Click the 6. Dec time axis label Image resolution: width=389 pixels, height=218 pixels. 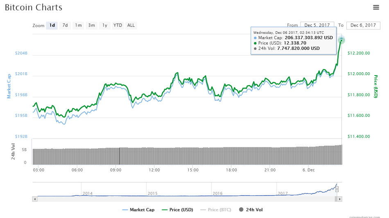point(309,170)
